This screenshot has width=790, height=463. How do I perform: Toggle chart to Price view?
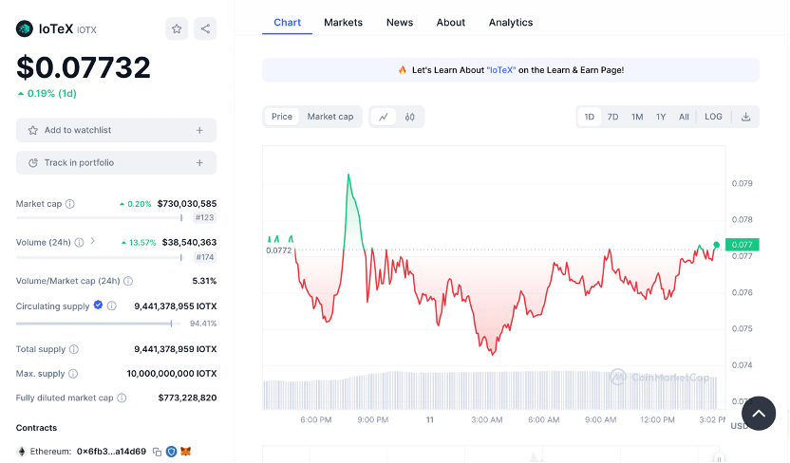tap(282, 117)
